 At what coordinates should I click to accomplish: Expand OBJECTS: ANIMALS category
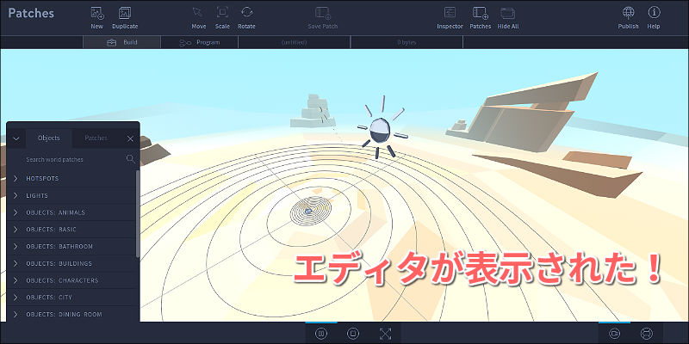tap(71, 212)
